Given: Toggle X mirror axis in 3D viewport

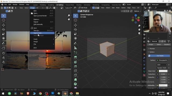Looking at the screenshot, I should click(124, 11).
